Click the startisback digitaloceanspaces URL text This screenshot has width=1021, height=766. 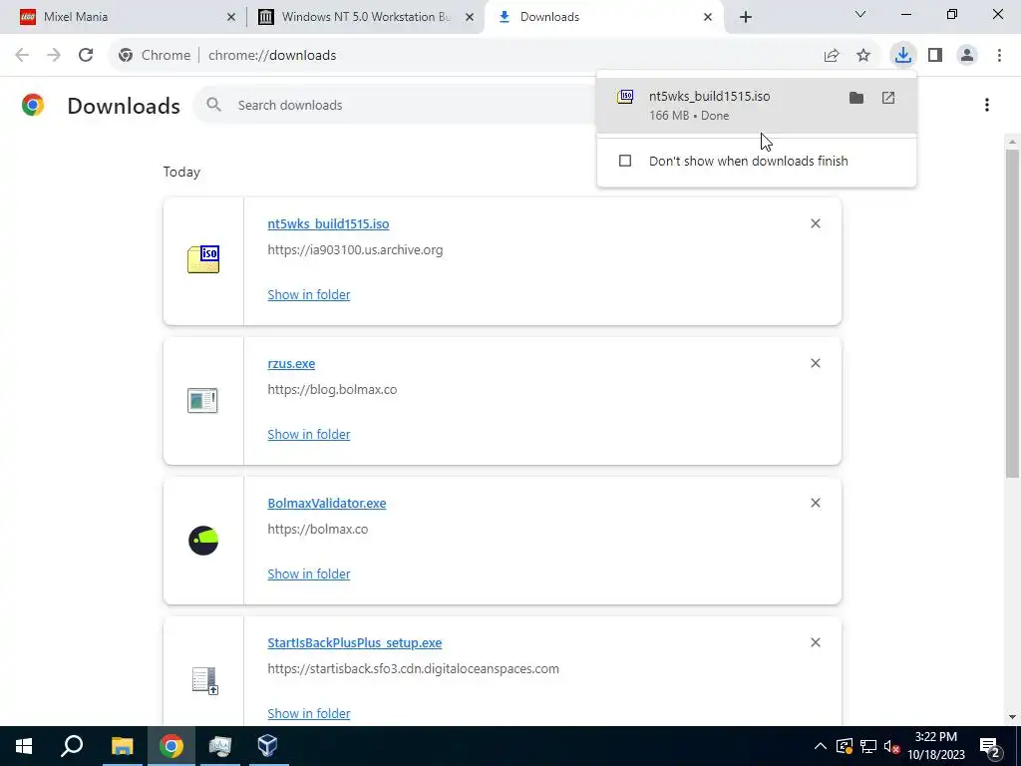click(413, 669)
